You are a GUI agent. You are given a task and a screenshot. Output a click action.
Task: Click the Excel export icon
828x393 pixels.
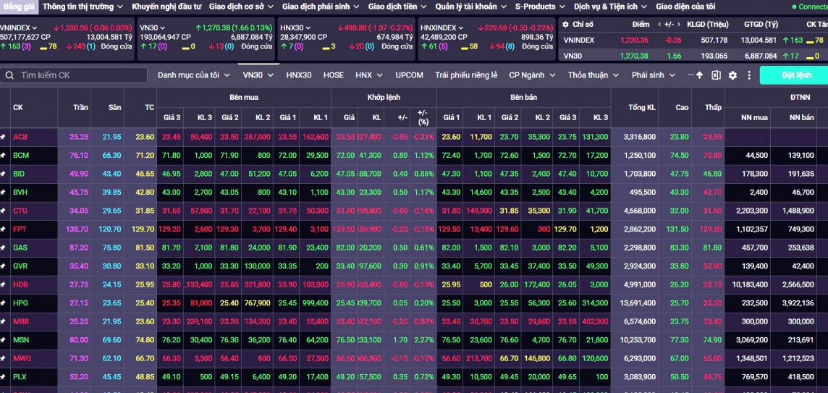[716, 75]
